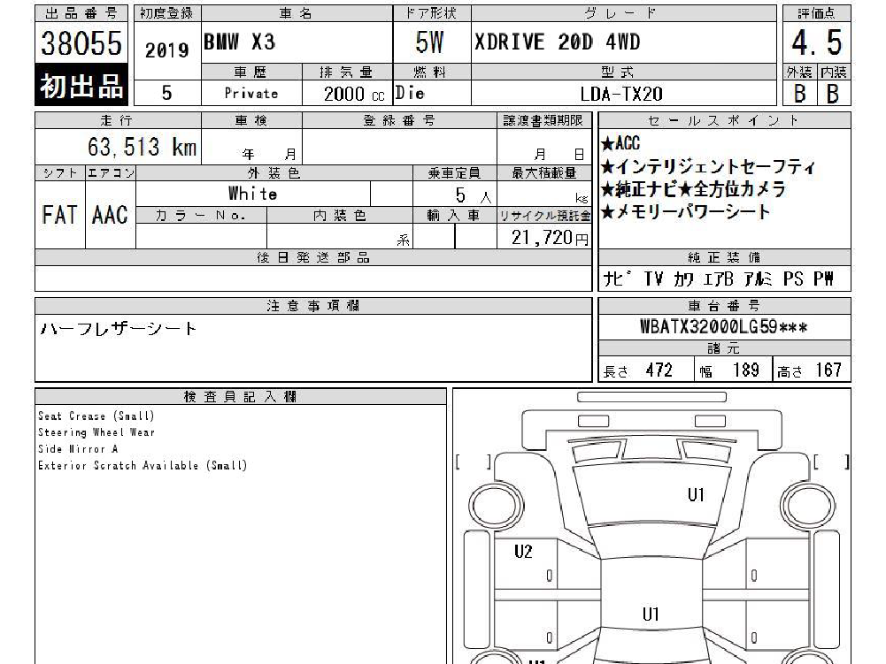Viewport: 886px width, 664px height.
Task: Click the U1 mark on the hood
Action: (696, 495)
